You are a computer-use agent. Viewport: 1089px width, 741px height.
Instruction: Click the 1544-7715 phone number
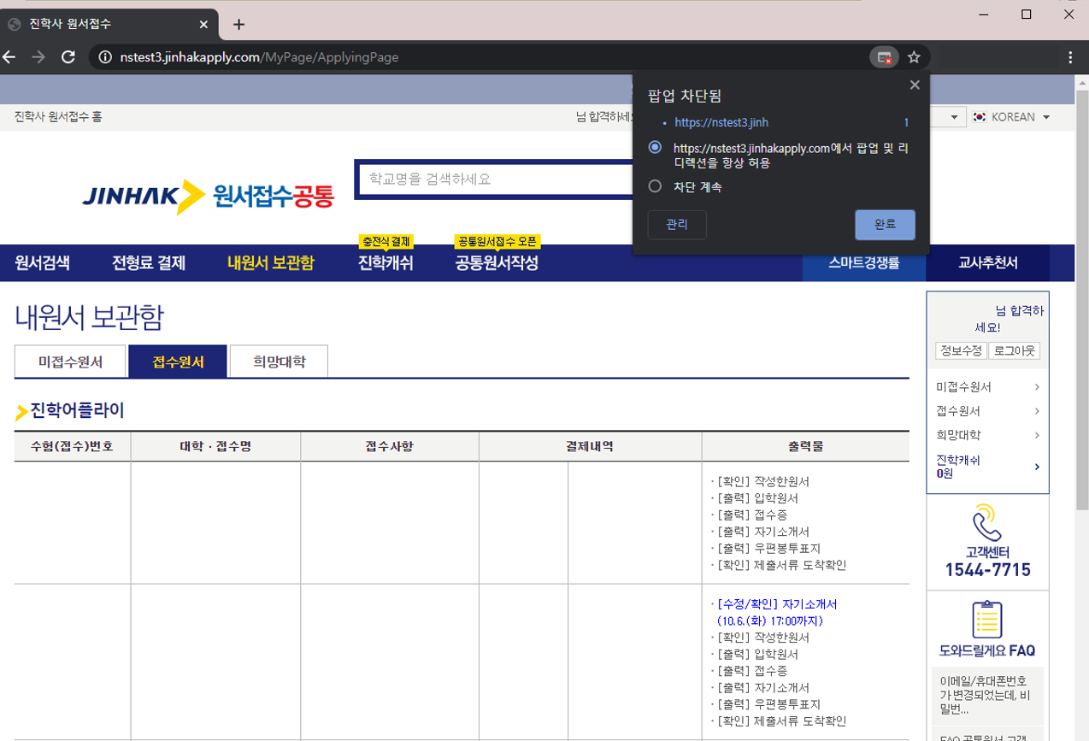(x=987, y=570)
